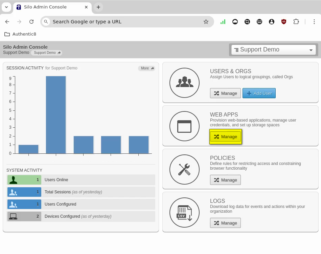This screenshot has width=321, height=254.
Task: Open the half-filled circle extension icon
Action: (x=235, y=22)
